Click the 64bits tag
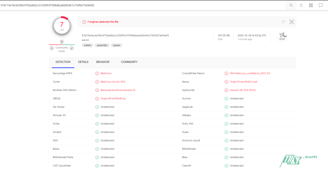The width and height of the screenshot is (328, 169). 87,45
